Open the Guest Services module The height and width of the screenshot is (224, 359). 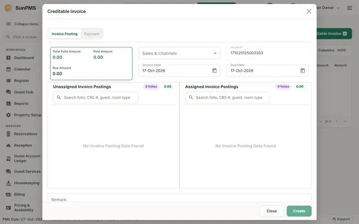pyautogui.click(x=27, y=171)
